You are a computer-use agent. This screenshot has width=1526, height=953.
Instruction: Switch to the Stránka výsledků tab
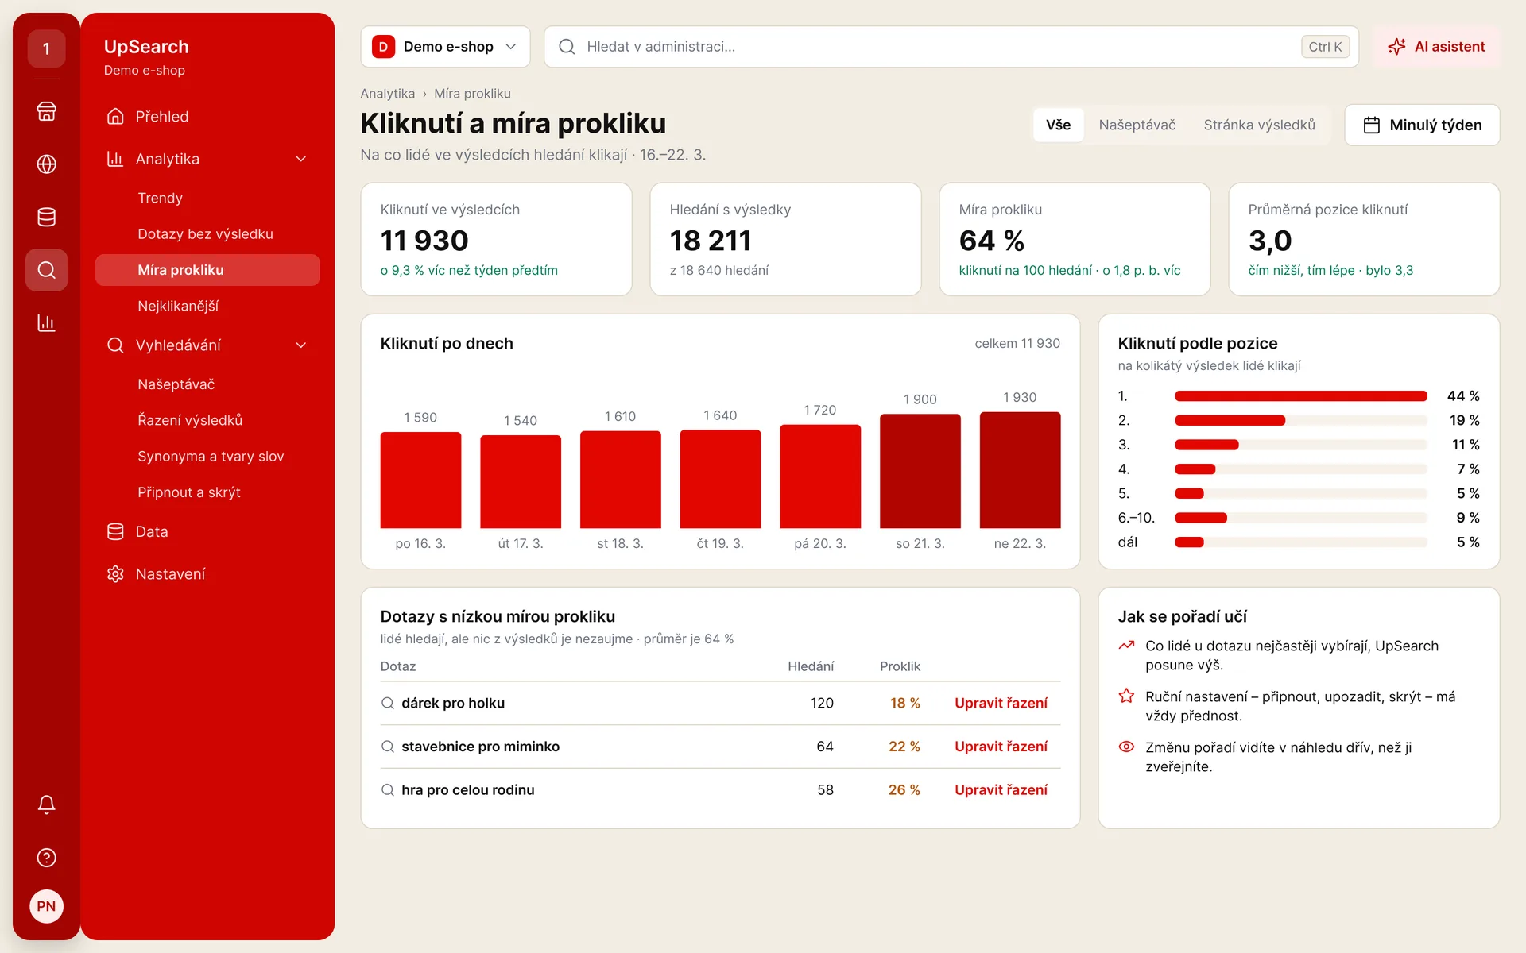click(x=1259, y=125)
